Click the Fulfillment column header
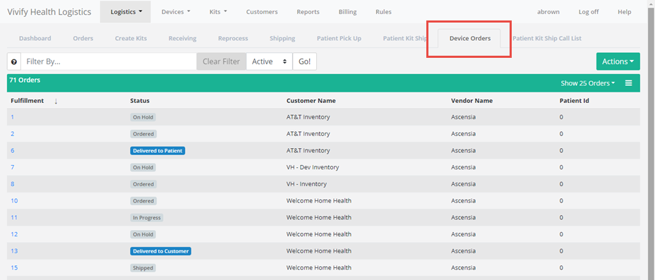The image size is (655, 280). [x=27, y=101]
